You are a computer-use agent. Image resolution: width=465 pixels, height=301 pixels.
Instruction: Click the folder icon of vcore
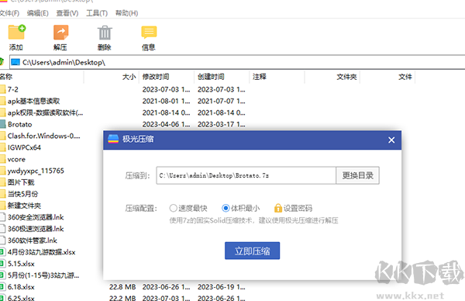(2, 159)
